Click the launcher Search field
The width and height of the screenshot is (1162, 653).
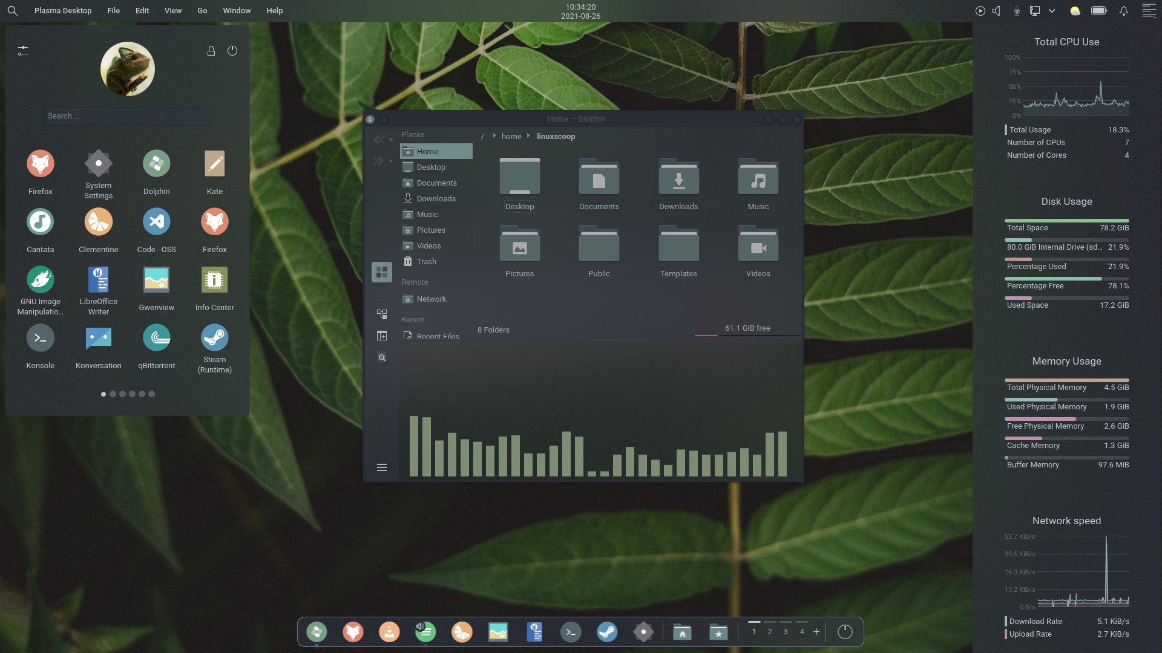[128, 116]
